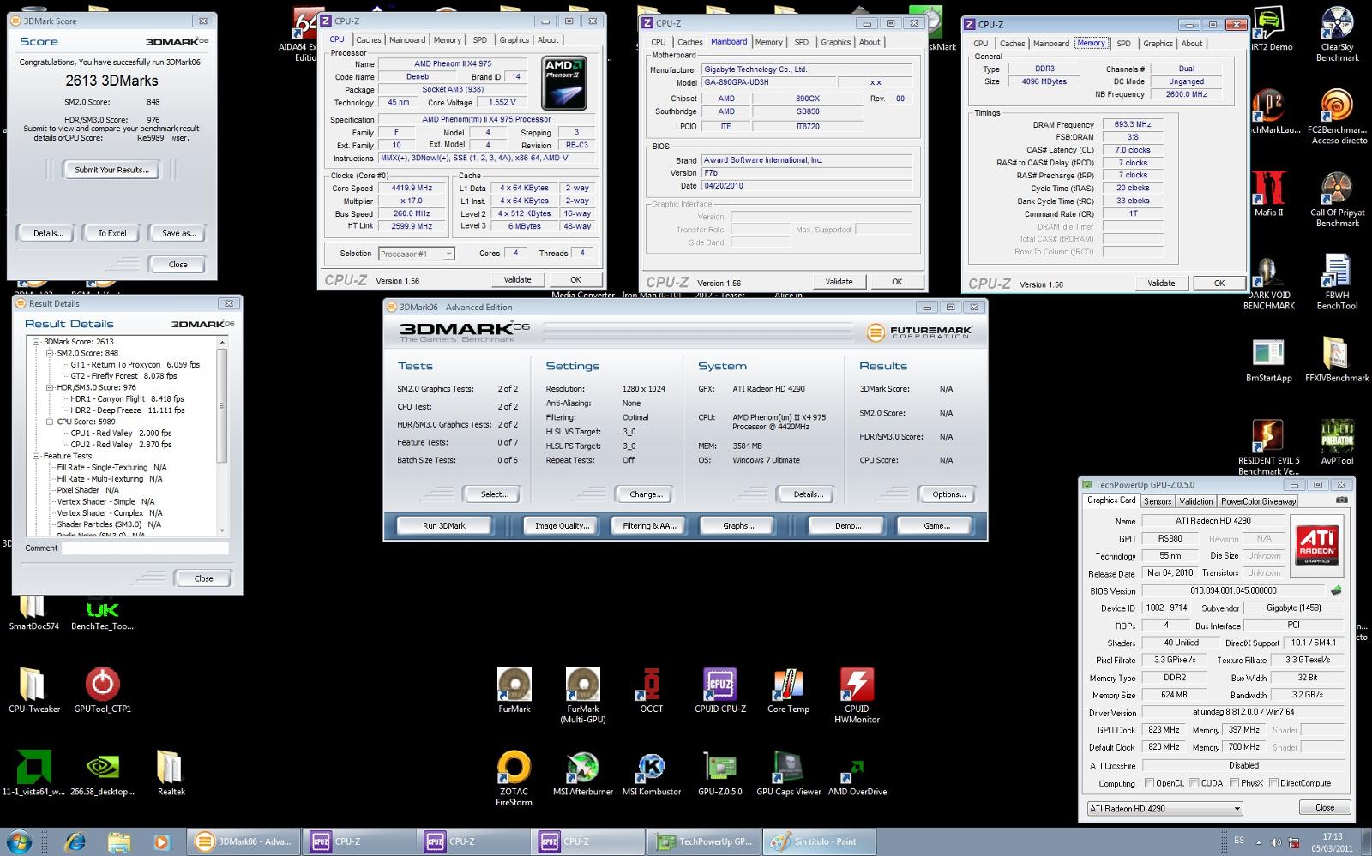Switch to Caches tab in first CPU-Z
The height and width of the screenshot is (856, 1372).
click(369, 39)
